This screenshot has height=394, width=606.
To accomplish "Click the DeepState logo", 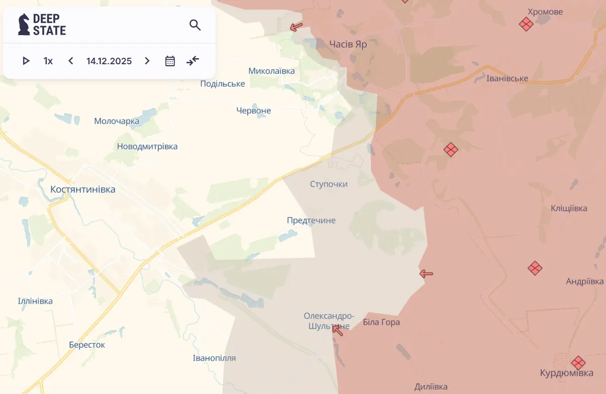I will pyautogui.click(x=42, y=24).
